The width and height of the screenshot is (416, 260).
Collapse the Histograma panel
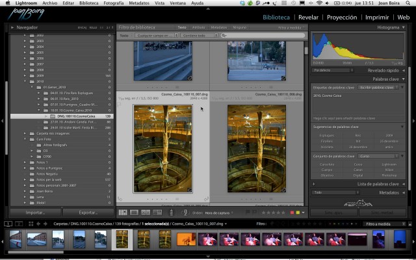(x=403, y=27)
